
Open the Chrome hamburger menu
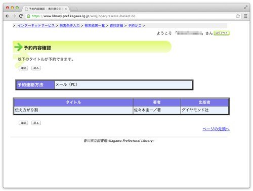pos(245,16)
